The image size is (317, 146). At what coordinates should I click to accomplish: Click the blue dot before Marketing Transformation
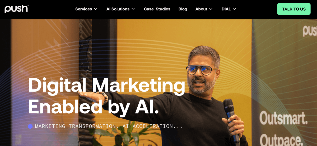[30, 126]
